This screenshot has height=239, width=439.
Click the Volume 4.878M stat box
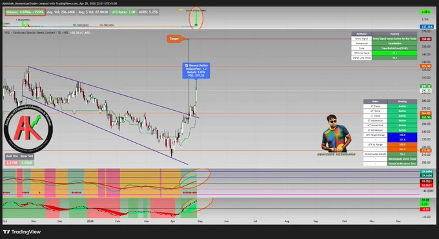pyautogui.click(x=25, y=12)
